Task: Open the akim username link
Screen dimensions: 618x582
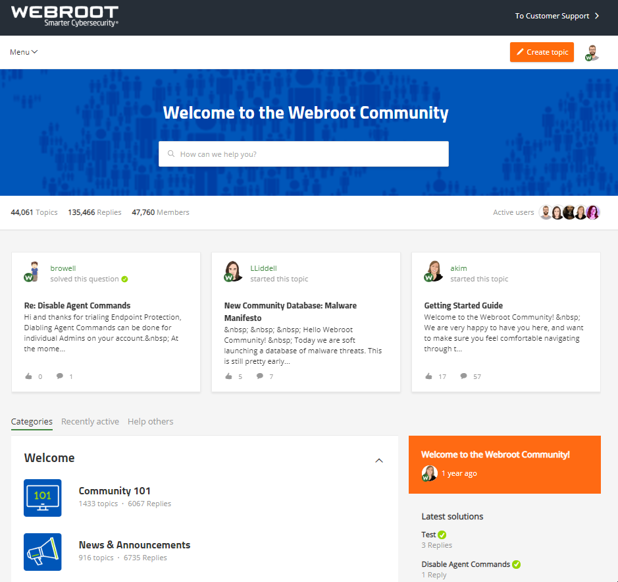Action: pyautogui.click(x=458, y=268)
